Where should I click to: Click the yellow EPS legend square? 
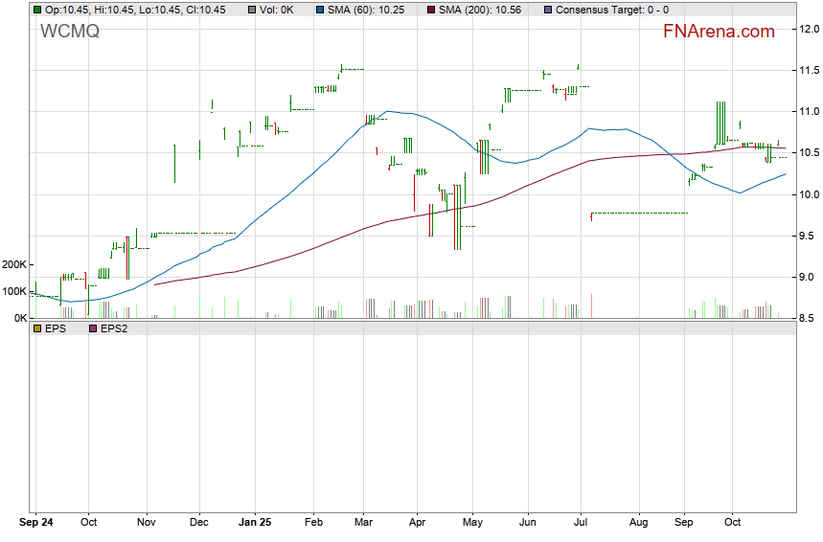pyautogui.click(x=36, y=328)
